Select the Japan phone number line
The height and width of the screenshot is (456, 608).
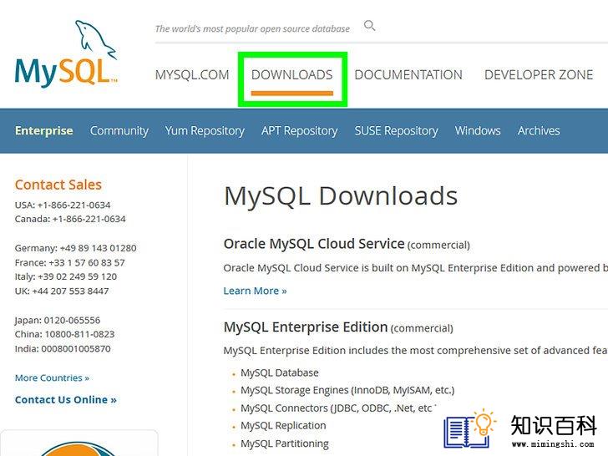58,321
